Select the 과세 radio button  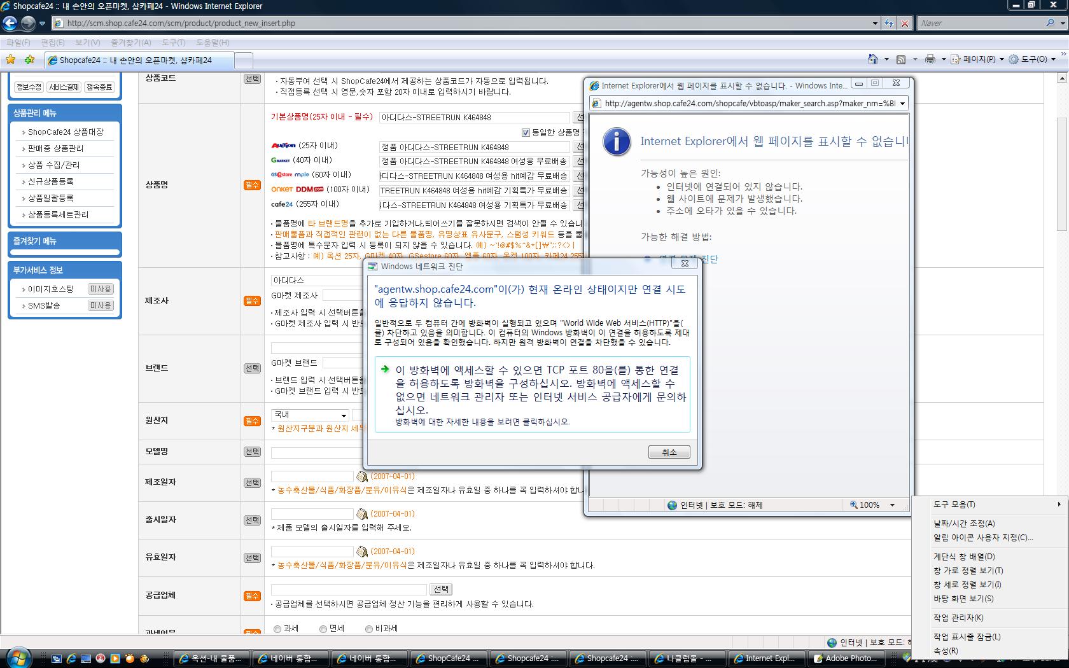point(277,629)
